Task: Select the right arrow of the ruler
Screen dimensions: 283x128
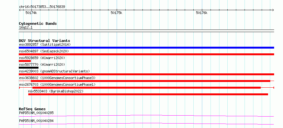Action: coord(273,10)
